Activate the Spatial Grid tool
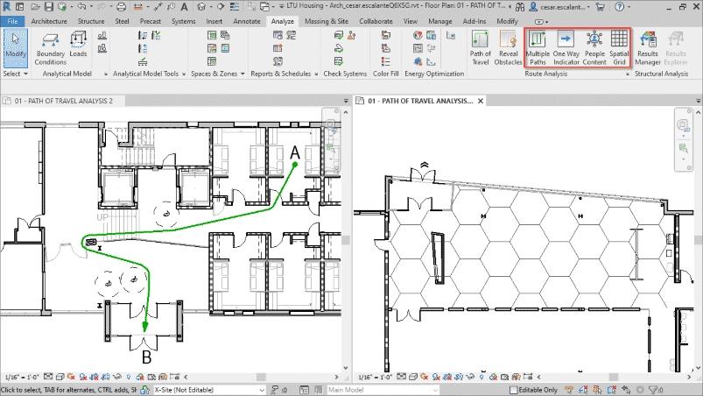The image size is (703, 396). click(x=619, y=46)
